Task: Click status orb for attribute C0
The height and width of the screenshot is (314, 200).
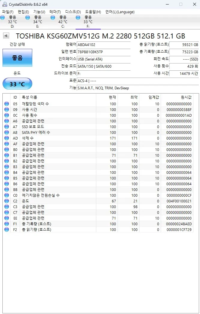Action: (x=7, y=195)
